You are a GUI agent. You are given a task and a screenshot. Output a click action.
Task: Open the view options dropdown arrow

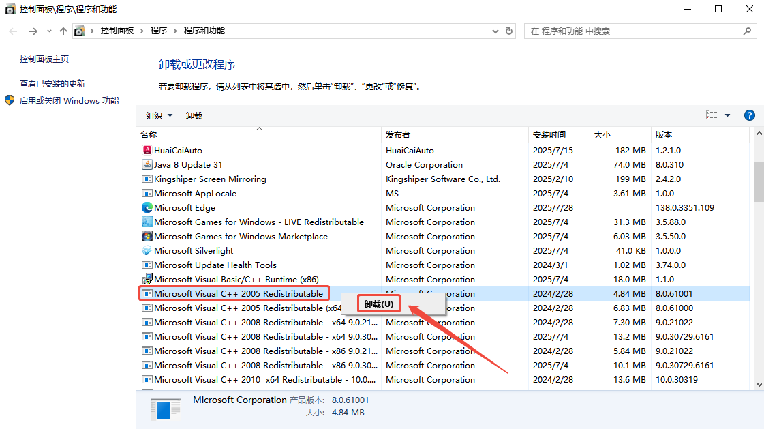pyautogui.click(x=727, y=115)
